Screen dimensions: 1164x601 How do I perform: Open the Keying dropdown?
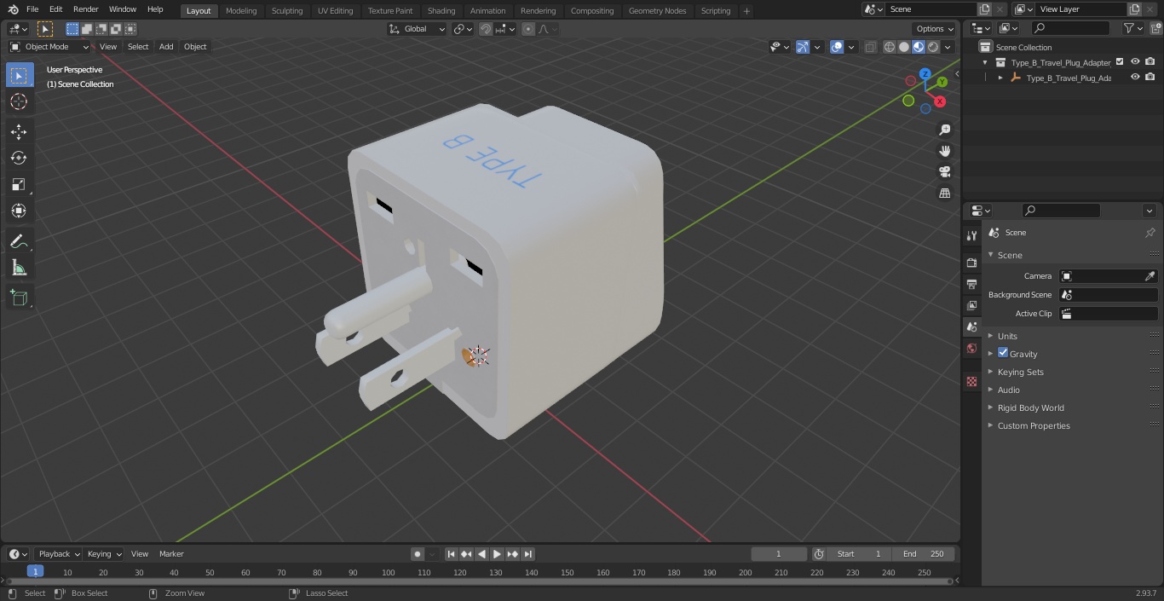pyautogui.click(x=104, y=554)
